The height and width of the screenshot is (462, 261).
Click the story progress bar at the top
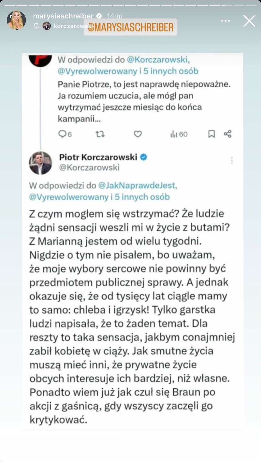pyautogui.click(x=130, y=5)
